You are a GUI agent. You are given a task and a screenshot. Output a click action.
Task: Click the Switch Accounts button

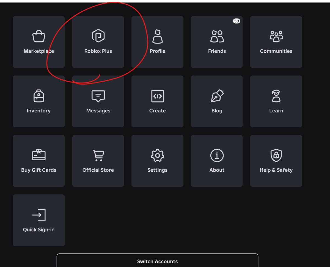pos(157,260)
